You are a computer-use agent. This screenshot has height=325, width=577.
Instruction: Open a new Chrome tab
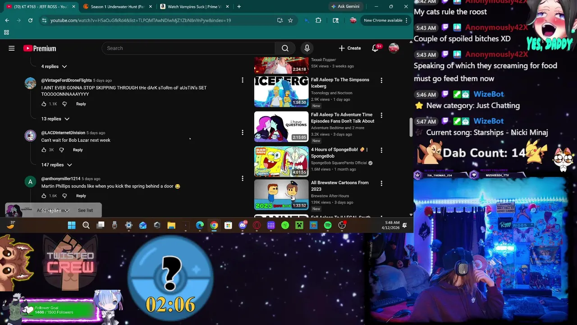(239, 7)
